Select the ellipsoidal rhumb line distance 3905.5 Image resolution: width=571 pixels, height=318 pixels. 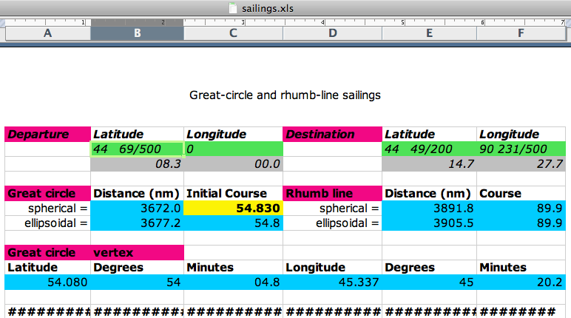click(x=429, y=223)
